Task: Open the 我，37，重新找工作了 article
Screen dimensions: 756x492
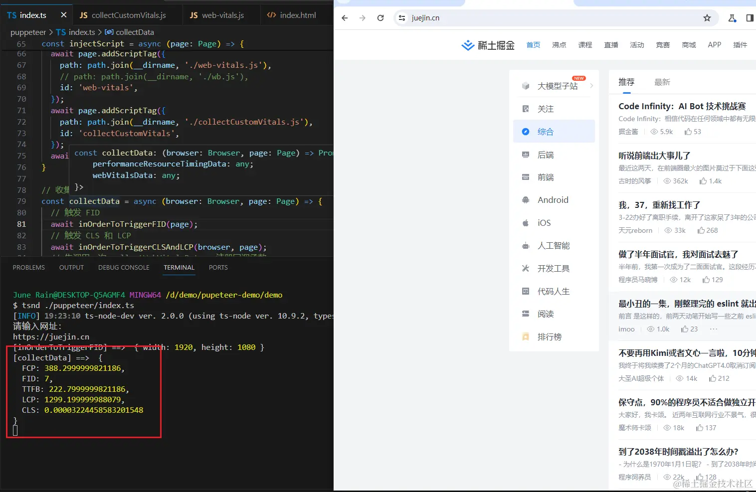Action: pyautogui.click(x=659, y=205)
